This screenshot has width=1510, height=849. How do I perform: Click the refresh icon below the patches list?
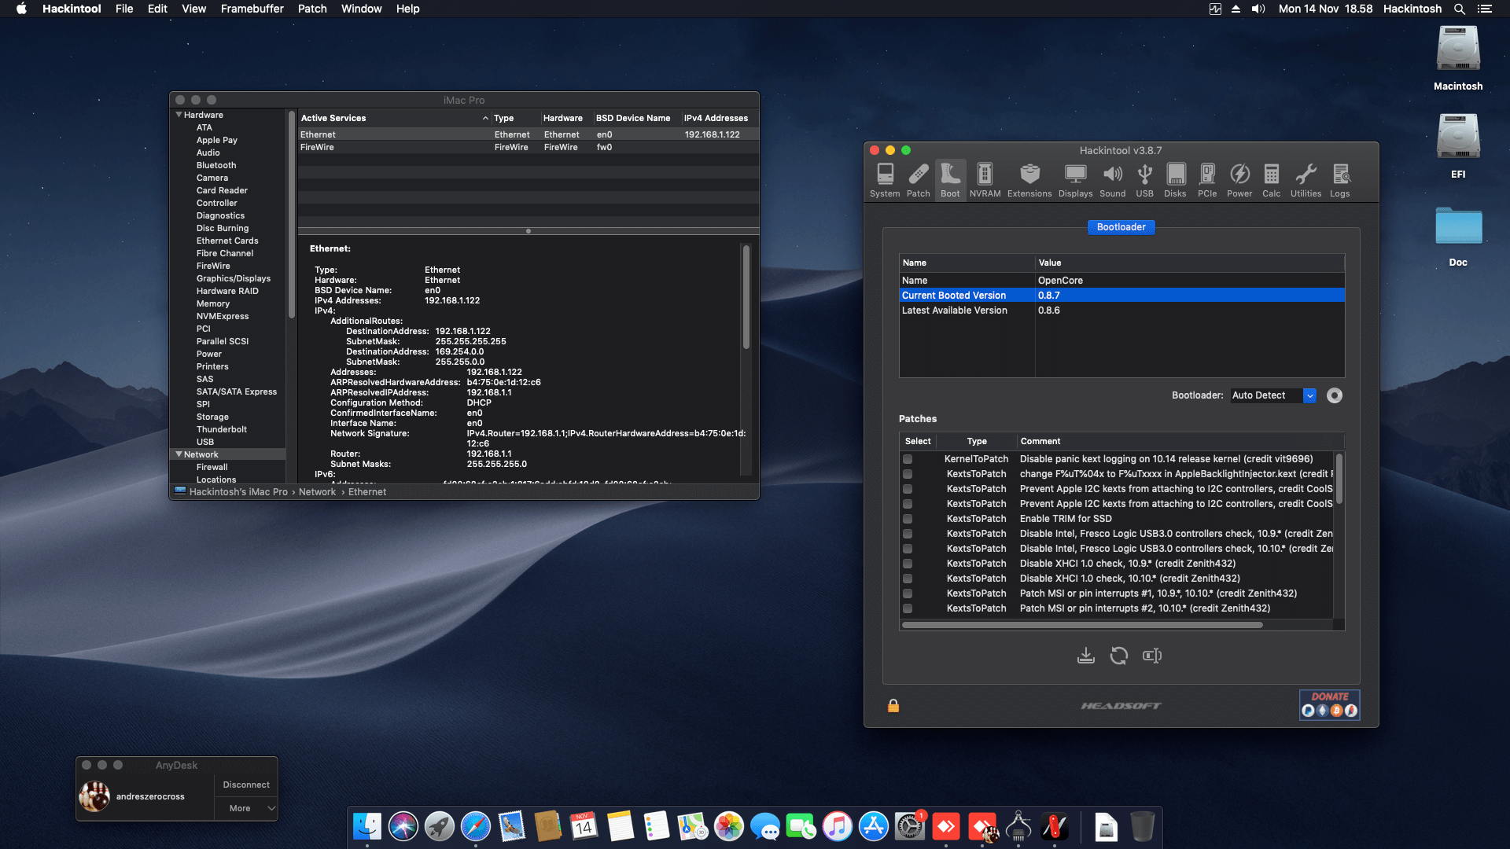(1119, 655)
